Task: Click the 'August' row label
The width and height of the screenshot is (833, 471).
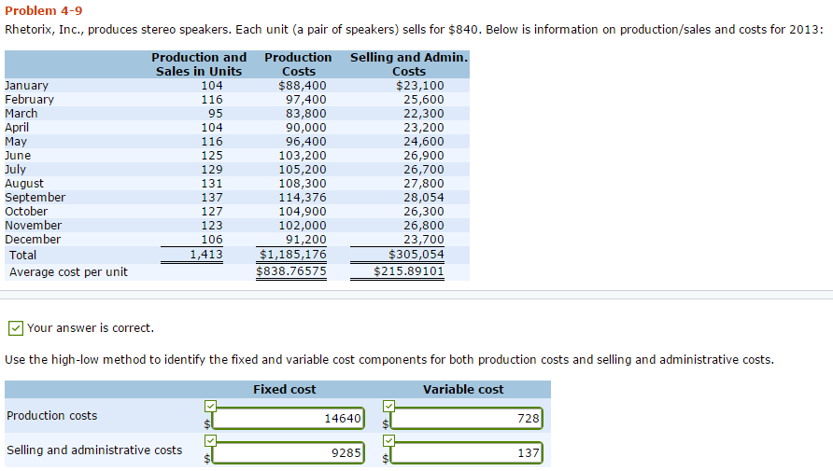Action: click(24, 184)
